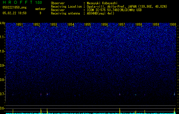Image resolution: width=179 pixels, height=114 pixels.
Task: Click the 1854 time marker
Action: tap(71, 25)
